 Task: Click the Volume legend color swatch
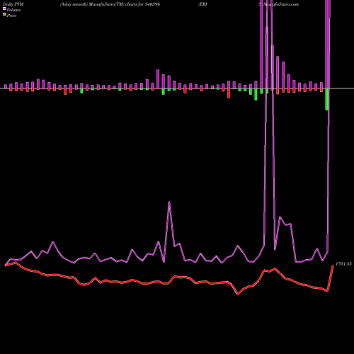tap(4, 9)
